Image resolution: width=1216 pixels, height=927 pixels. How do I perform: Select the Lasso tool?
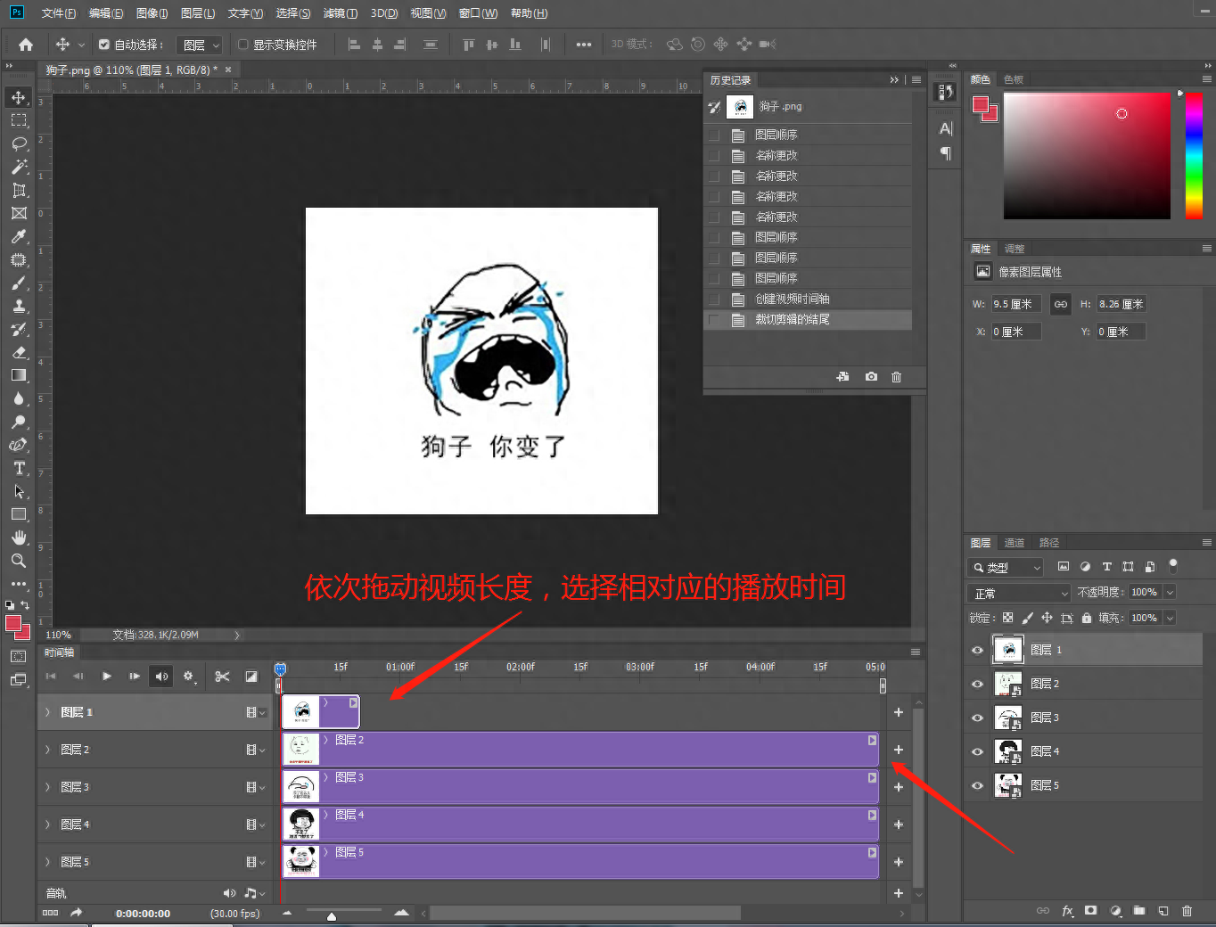click(19, 144)
